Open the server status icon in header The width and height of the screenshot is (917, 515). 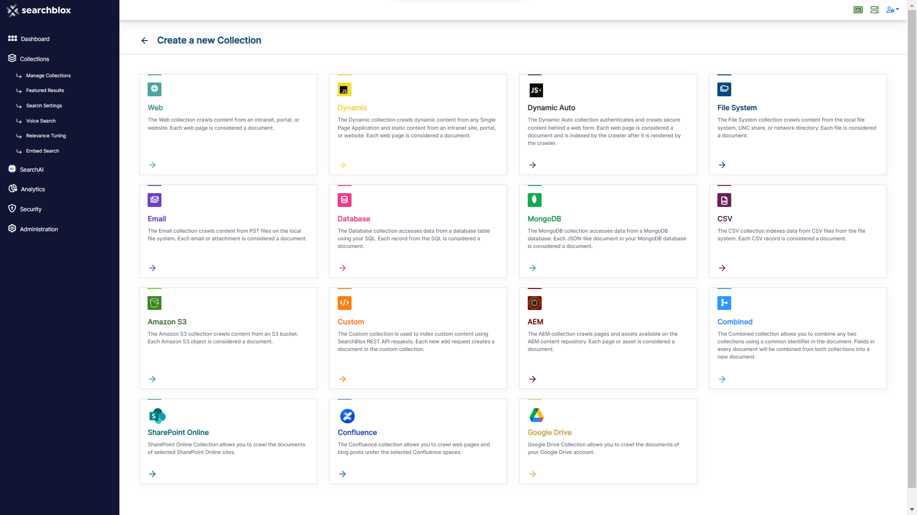[x=874, y=10]
